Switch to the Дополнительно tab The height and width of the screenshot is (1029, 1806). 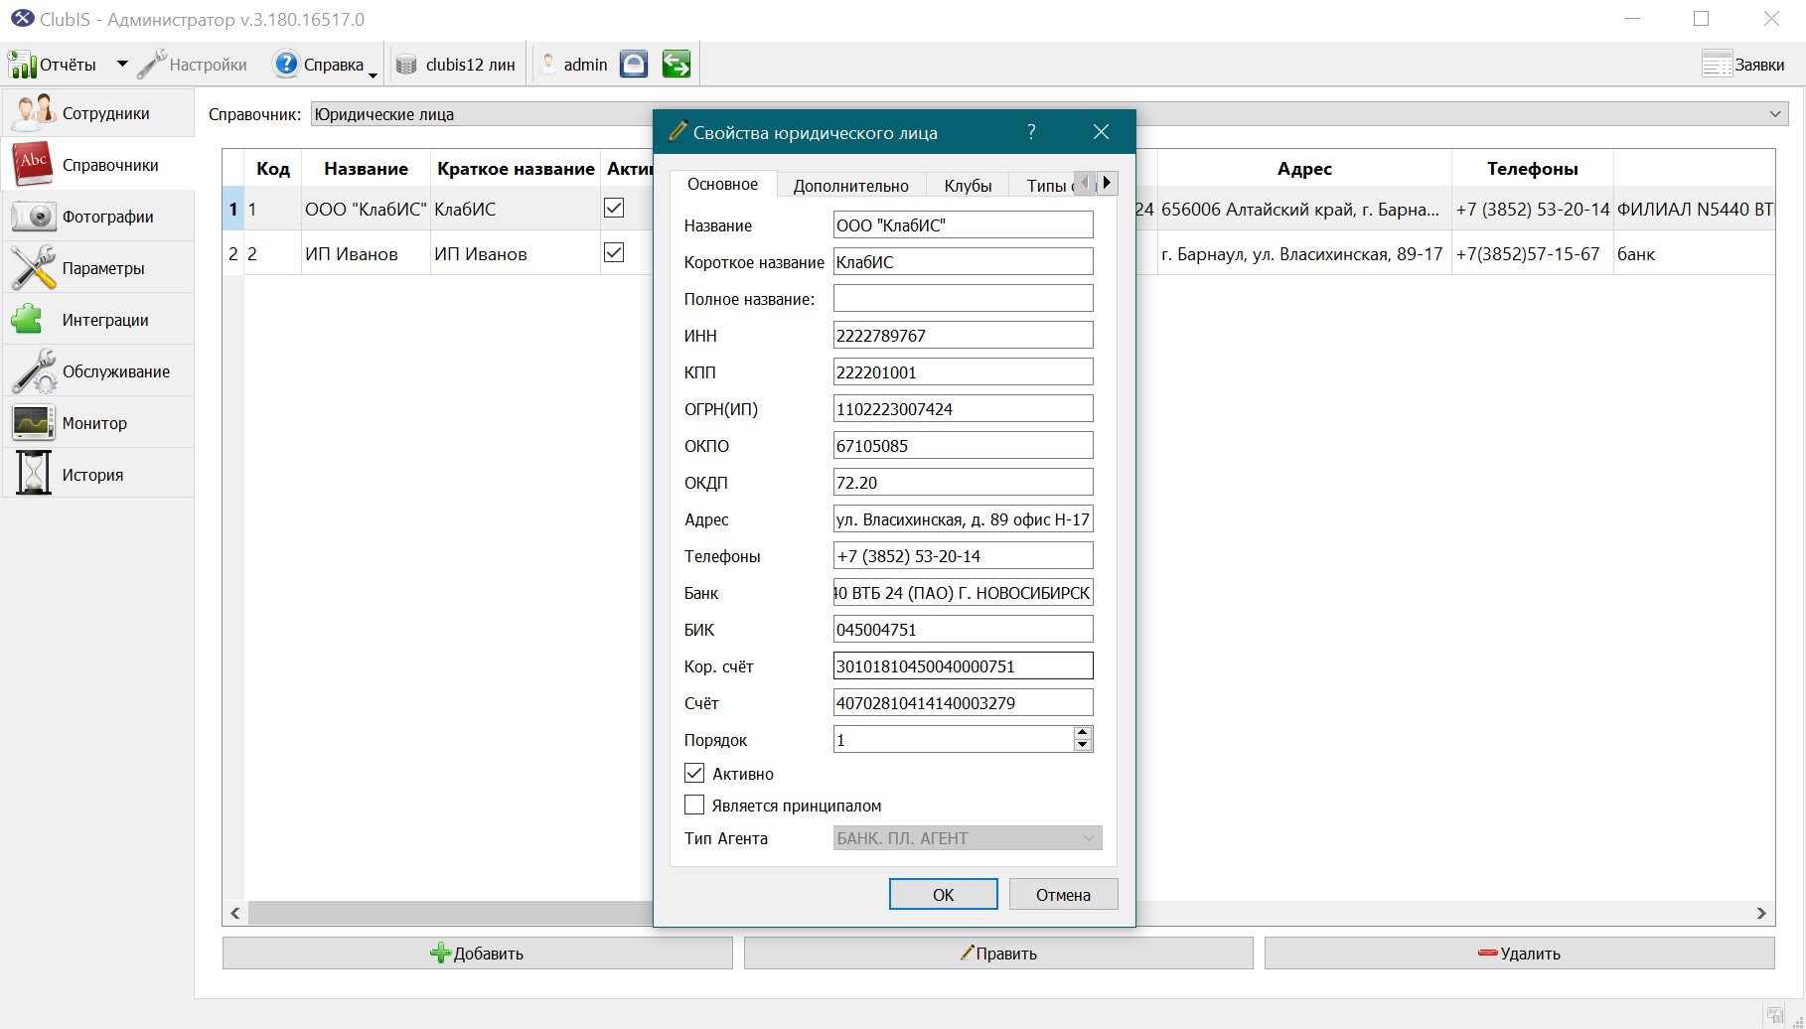850,186
